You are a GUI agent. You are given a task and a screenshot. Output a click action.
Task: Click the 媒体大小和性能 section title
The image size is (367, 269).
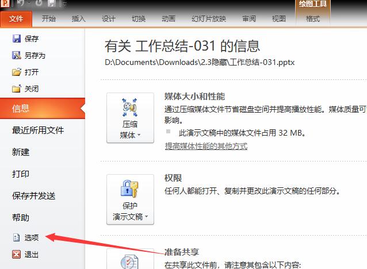194,97
